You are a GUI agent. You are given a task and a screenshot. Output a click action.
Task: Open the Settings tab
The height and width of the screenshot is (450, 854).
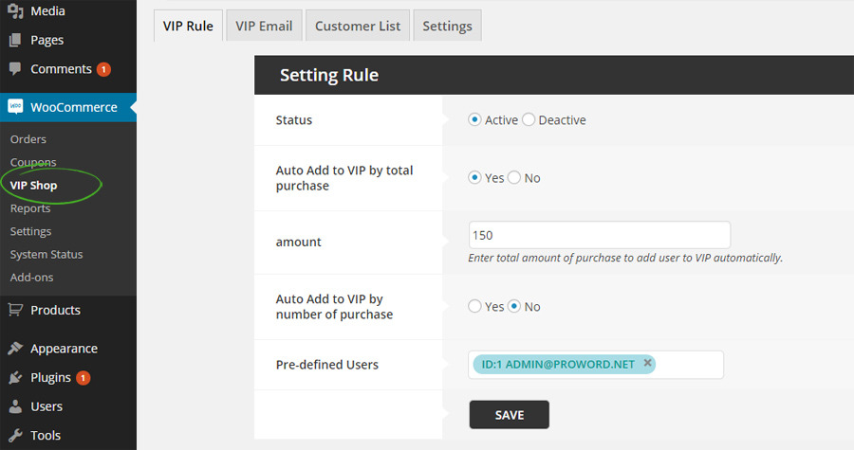click(x=447, y=26)
